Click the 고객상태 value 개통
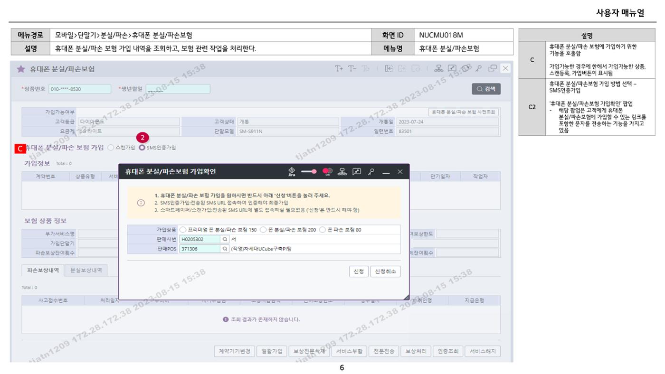665x374 pixels. 288,122
